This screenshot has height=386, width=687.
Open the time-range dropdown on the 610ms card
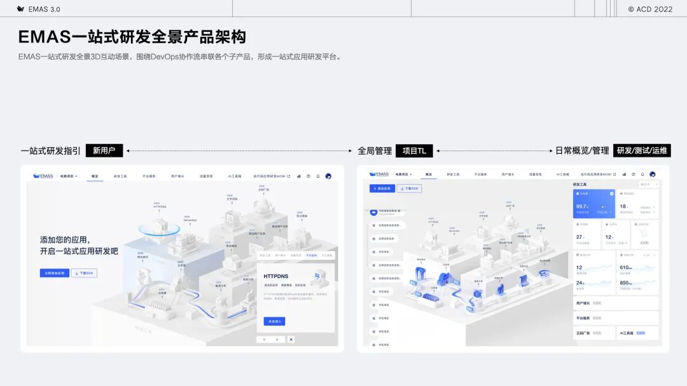(x=649, y=255)
